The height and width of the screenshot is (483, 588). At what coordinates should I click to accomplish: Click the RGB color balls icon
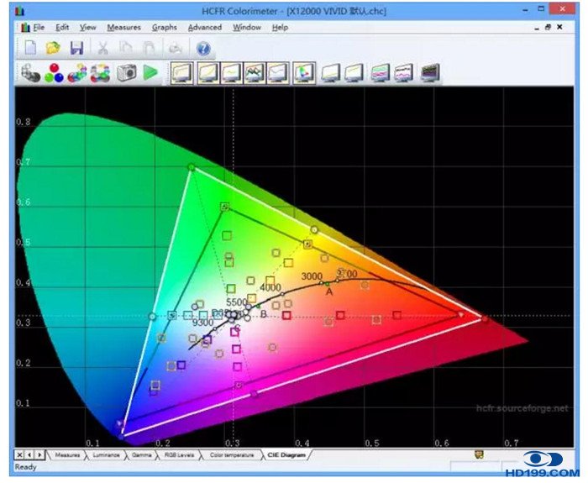54,73
